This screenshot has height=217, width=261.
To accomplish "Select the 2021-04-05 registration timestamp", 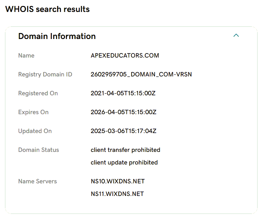I will 123,93.
